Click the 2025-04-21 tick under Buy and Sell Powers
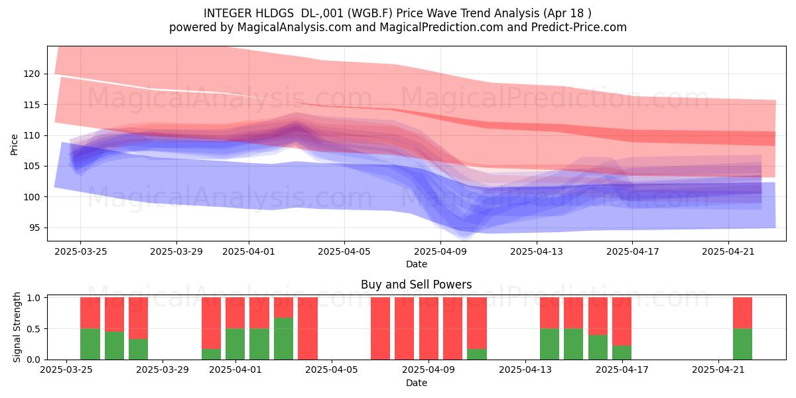The image size is (796, 398). coord(720,370)
